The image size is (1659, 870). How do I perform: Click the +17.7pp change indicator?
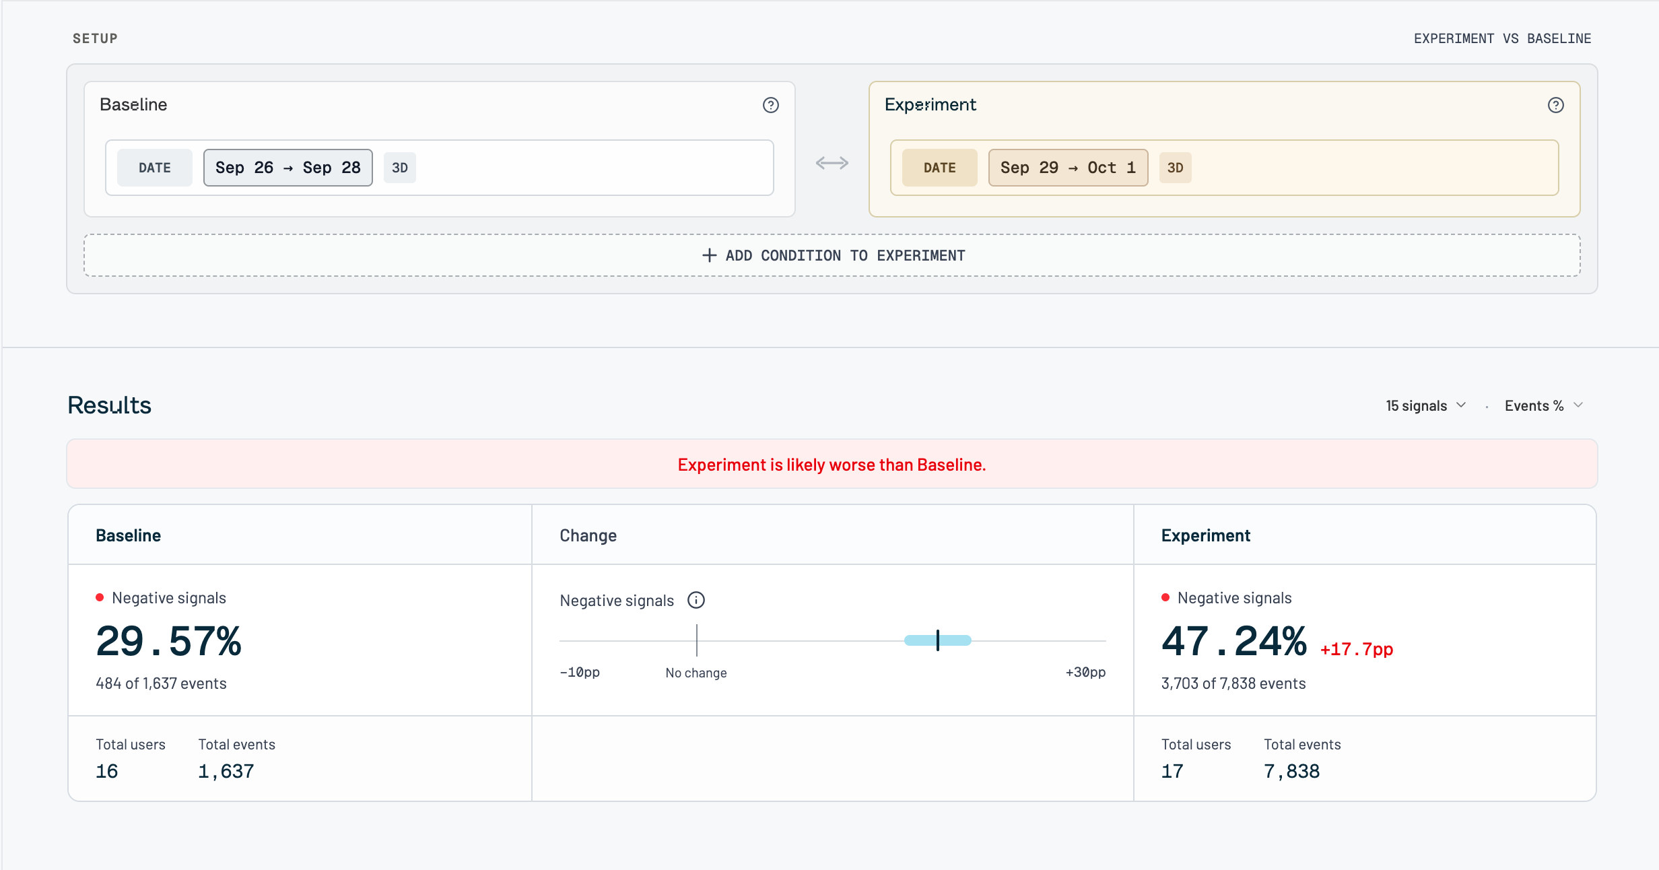pos(1357,649)
